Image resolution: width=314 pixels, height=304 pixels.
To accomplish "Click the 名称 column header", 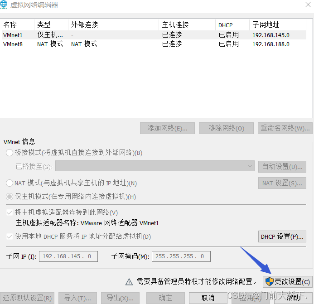I will pyautogui.click(x=17, y=24).
